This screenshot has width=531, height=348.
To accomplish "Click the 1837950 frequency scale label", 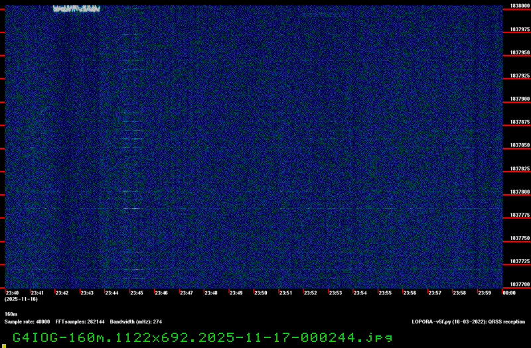I will (519, 52).
